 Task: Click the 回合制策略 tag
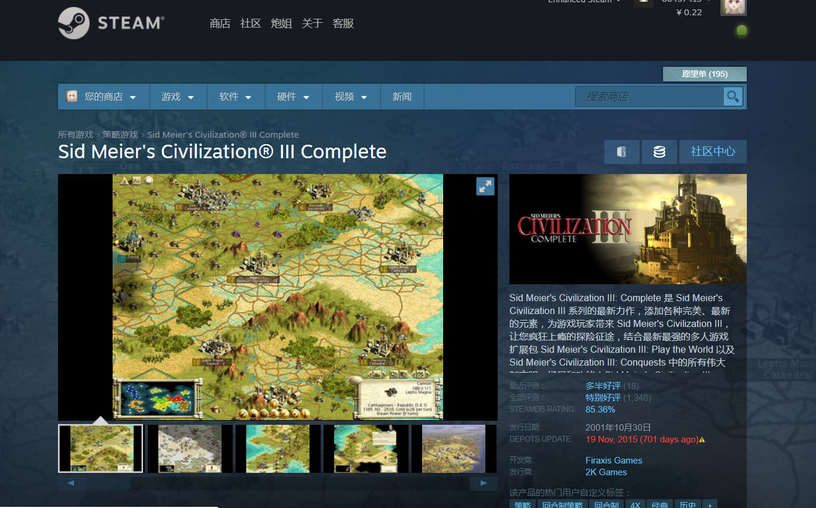tap(562, 504)
